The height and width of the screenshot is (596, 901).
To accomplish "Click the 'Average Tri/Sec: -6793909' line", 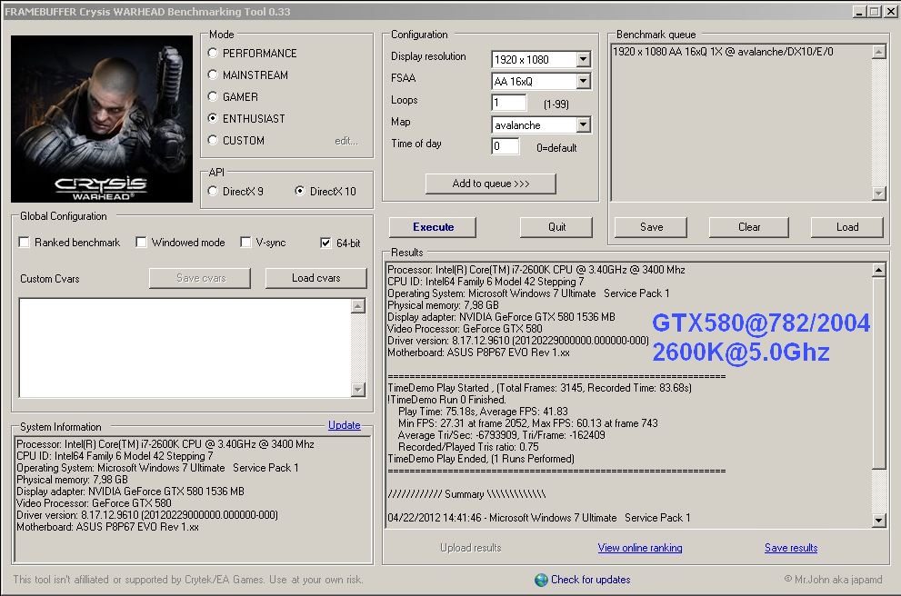I will tap(501, 435).
